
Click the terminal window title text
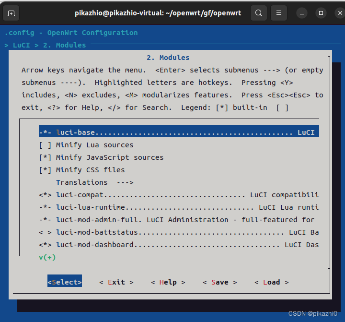[158, 13]
